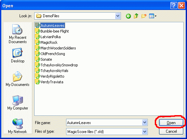187x139 pixels.
Task: Click the MagicRock file icon
Action: click(38, 42)
